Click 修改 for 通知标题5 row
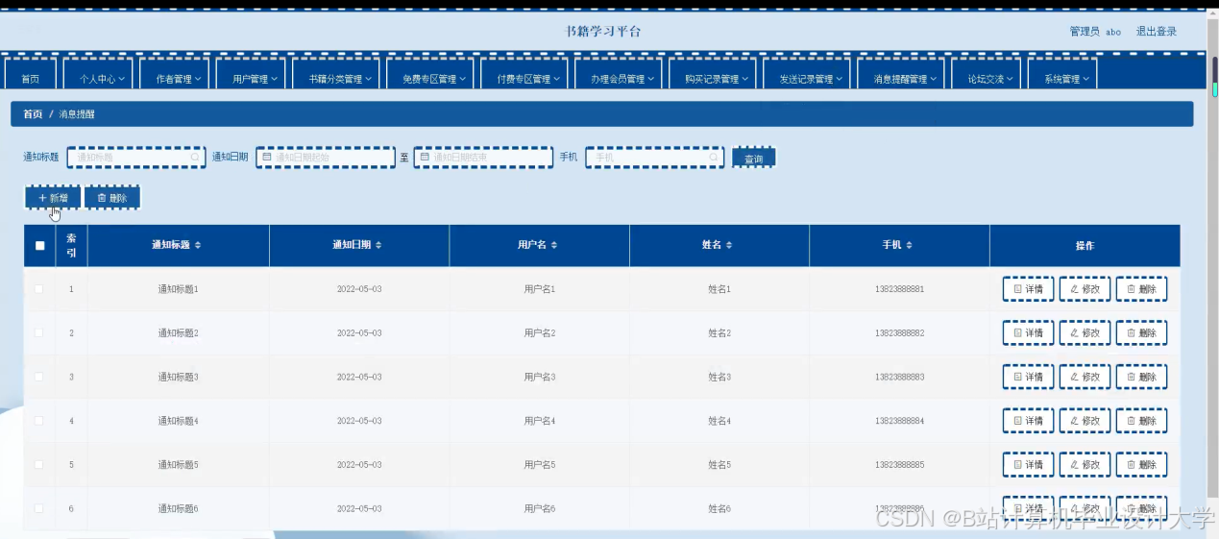The height and width of the screenshot is (539, 1219). click(x=1085, y=465)
